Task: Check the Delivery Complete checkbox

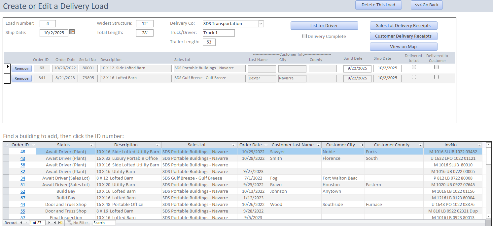Action: pos(304,36)
